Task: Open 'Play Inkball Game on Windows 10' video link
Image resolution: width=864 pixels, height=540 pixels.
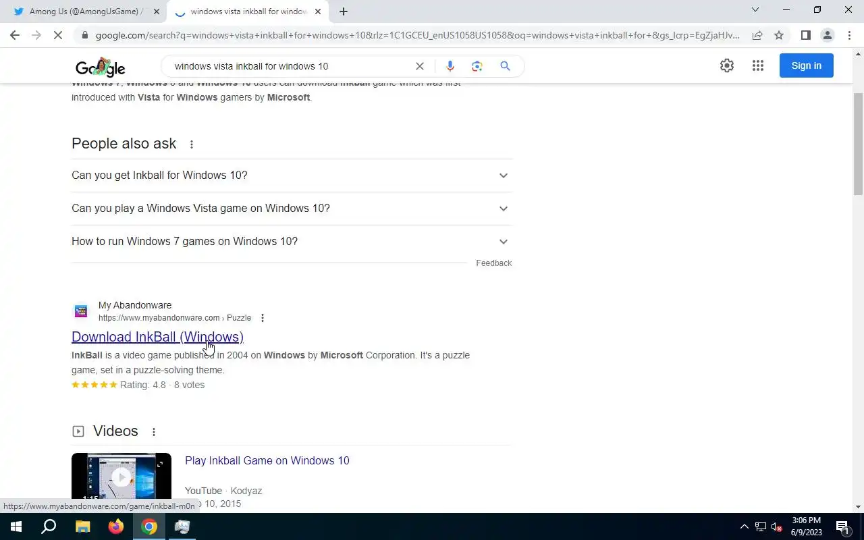Action: click(267, 461)
